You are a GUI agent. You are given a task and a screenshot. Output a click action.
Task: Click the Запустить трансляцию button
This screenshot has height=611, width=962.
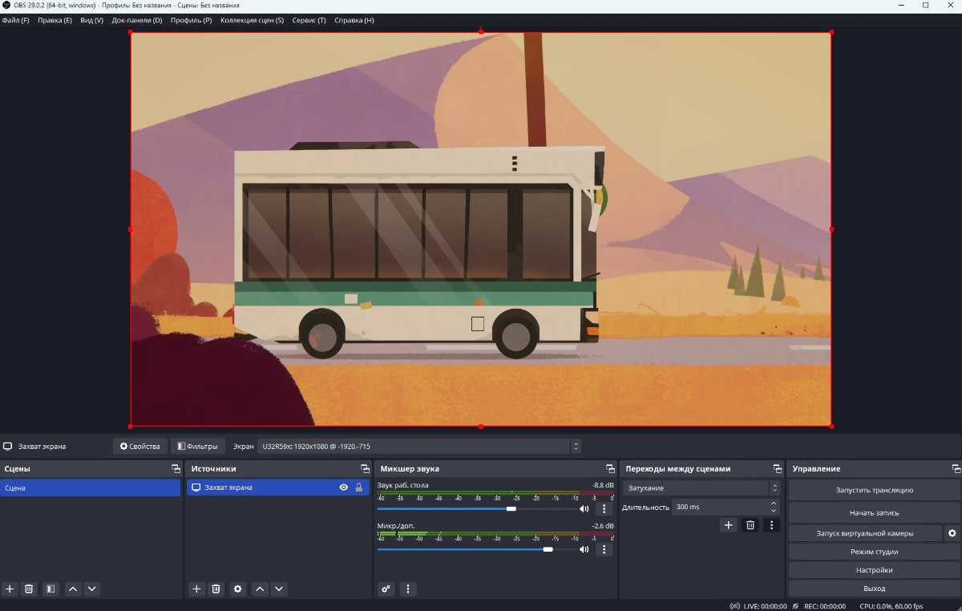[x=874, y=490]
